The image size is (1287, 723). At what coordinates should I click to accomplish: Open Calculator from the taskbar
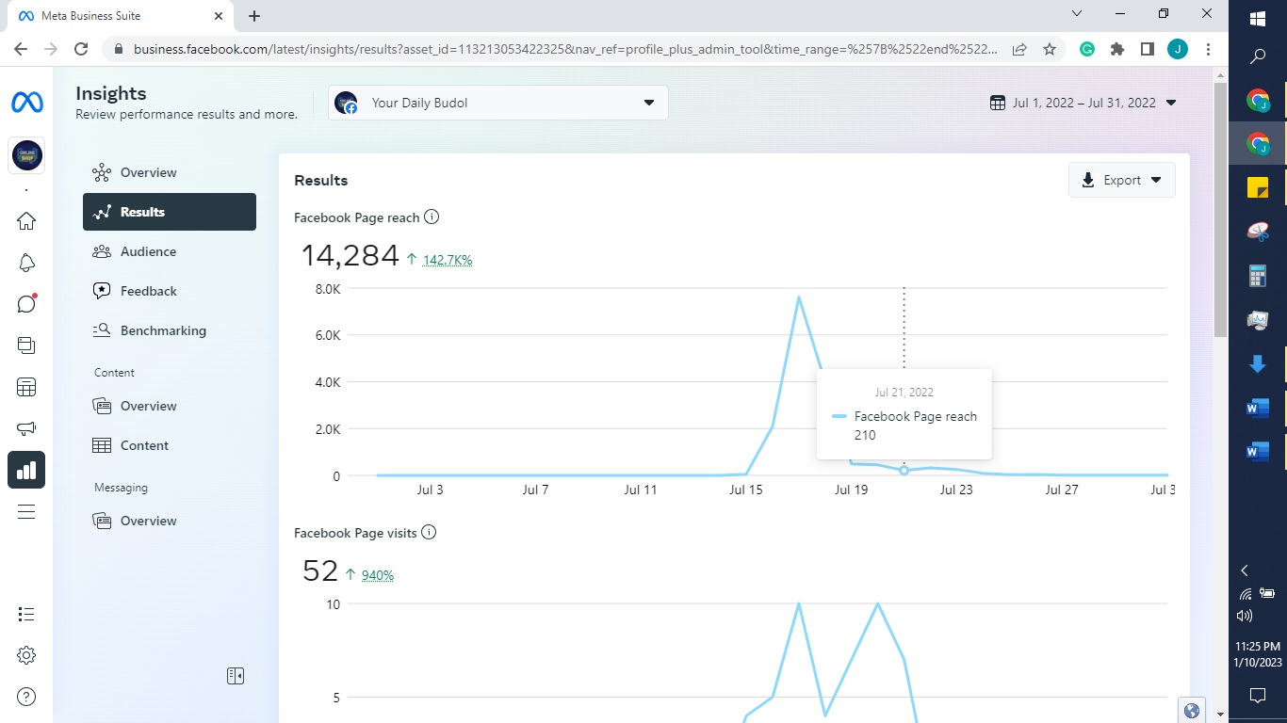[x=1258, y=276]
